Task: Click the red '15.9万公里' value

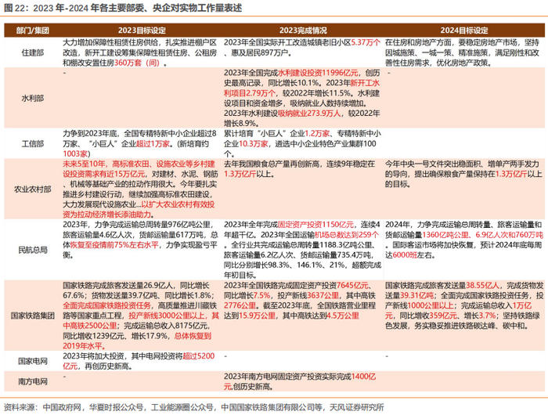Action: [258, 316]
